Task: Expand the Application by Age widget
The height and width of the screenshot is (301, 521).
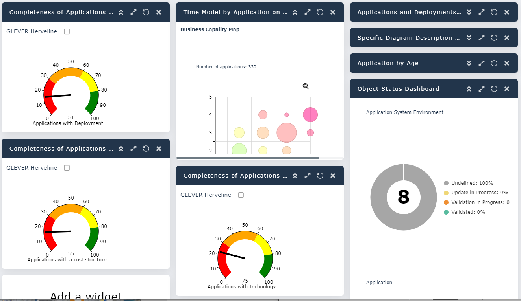Action: (x=469, y=63)
